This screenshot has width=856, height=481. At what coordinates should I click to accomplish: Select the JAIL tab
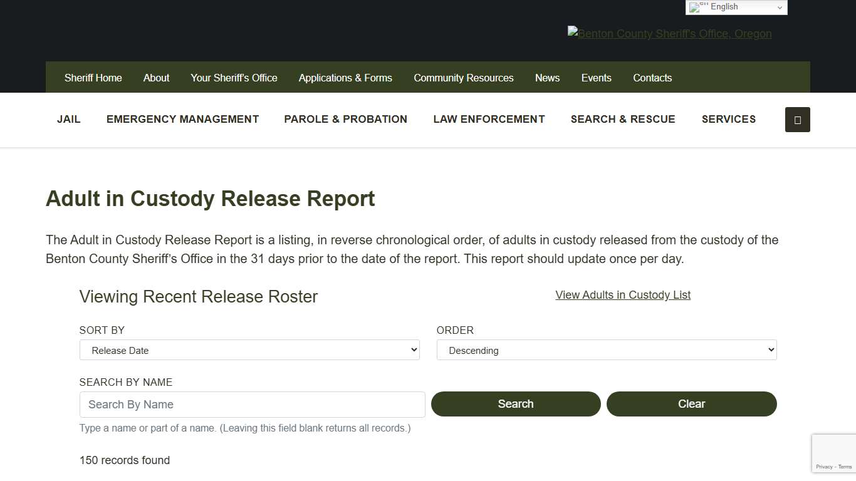point(68,119)
